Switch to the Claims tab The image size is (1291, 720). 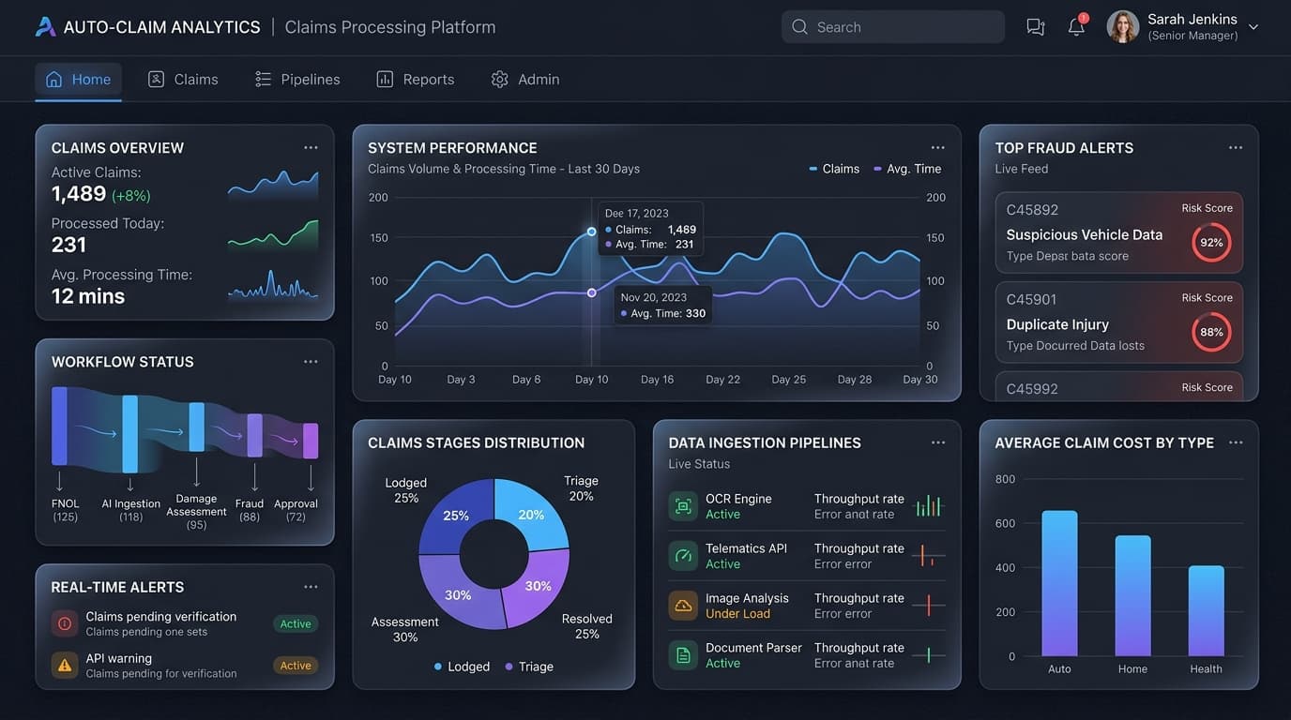[x=183, y=80]
